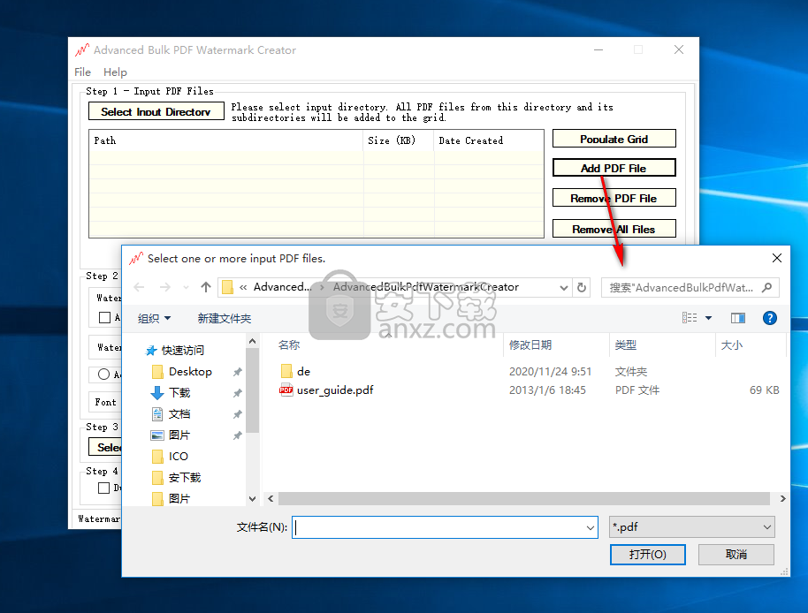Go back in file dialog navigation
Screen dimensions: 808x613
click(139, 287)
